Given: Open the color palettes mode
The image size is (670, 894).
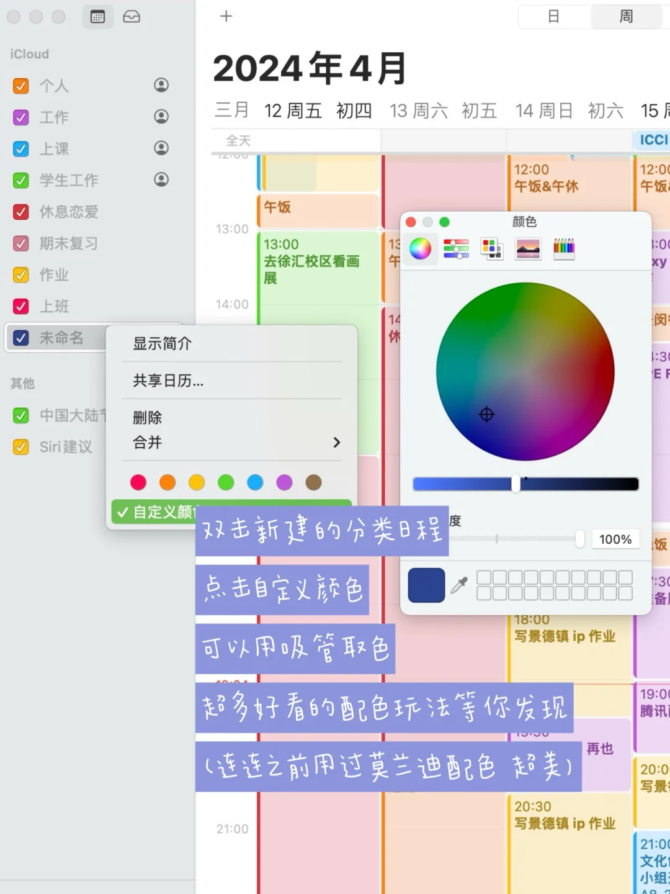Looking at the screenshot, I should (x=492, y=248).
